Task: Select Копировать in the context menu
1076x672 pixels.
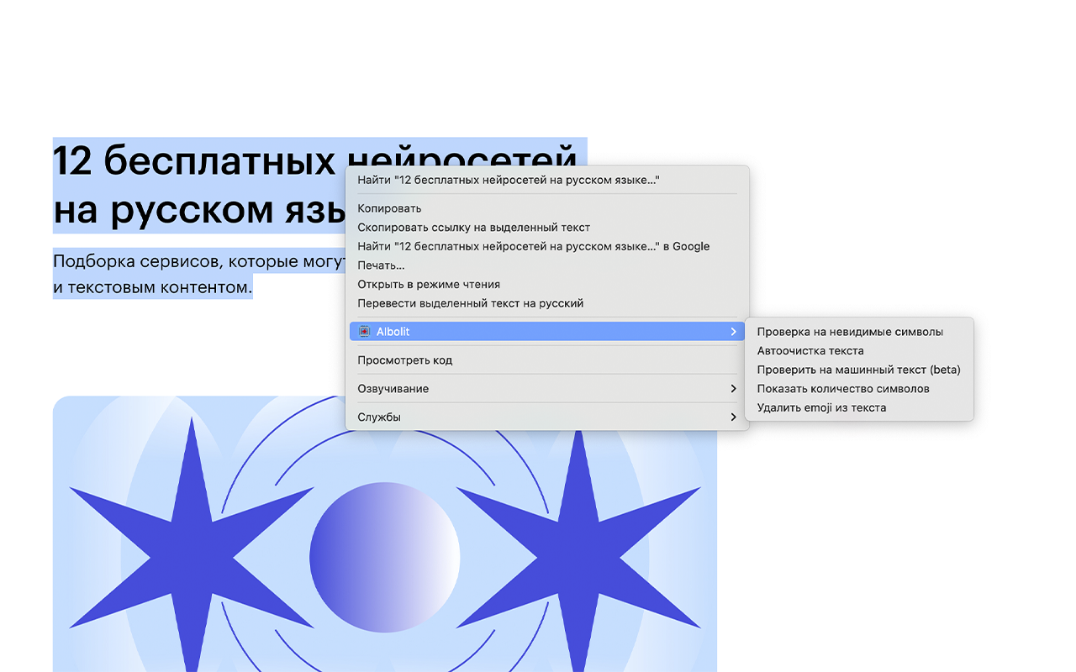Action: coord(546,208)
